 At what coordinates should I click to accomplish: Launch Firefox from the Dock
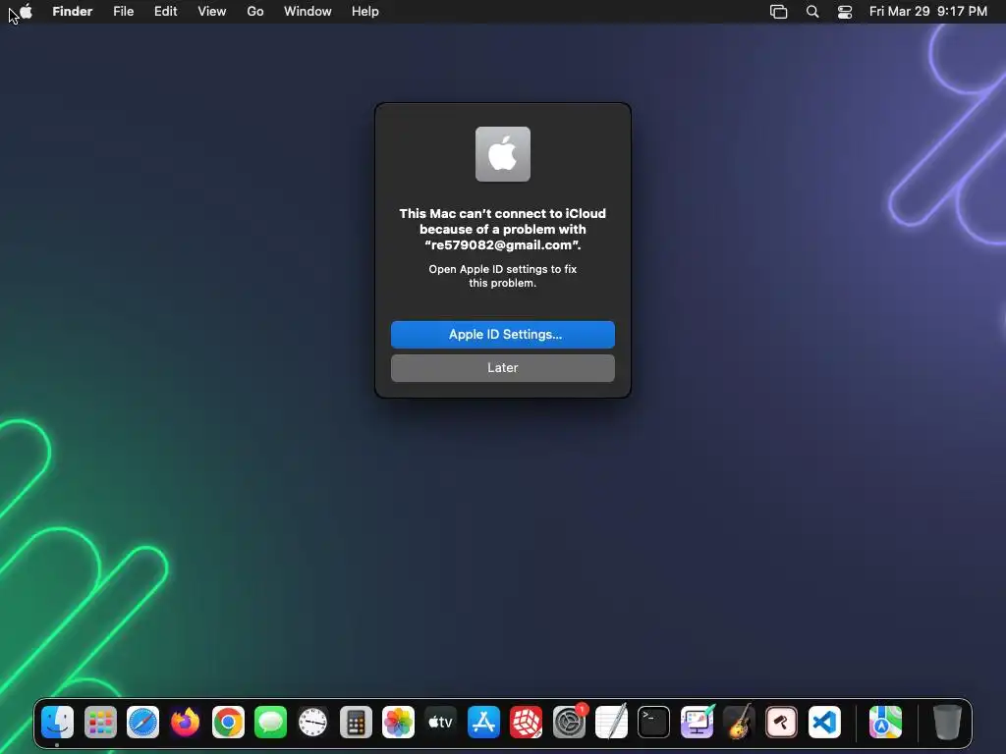186,723
